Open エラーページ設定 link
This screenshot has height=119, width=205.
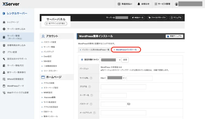coord(51,88)
